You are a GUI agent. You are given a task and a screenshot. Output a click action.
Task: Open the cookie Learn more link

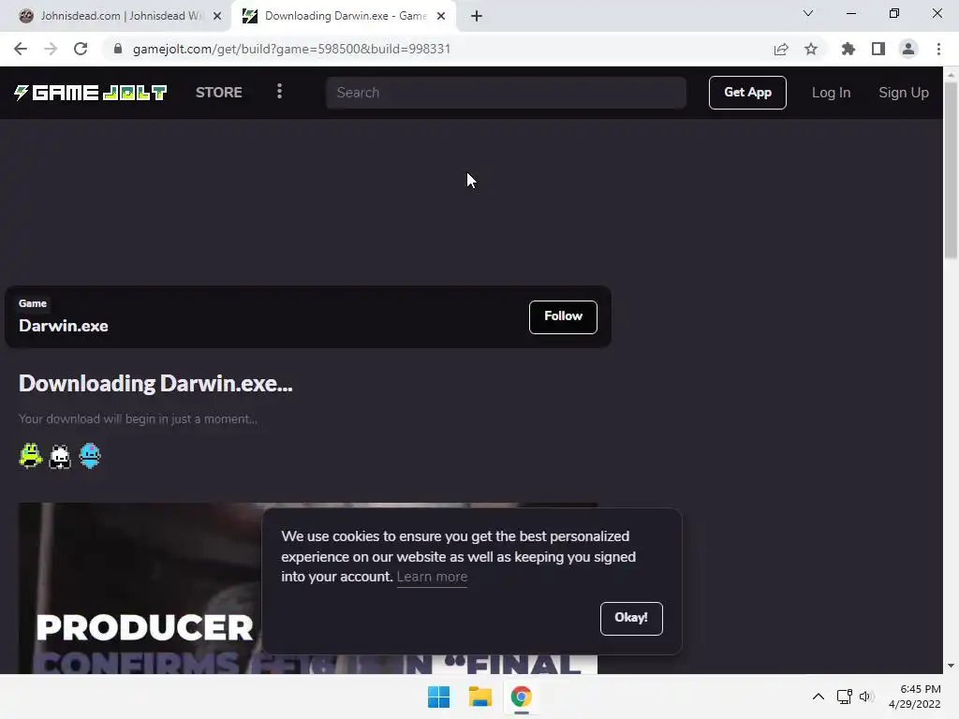tap(432, 577)
